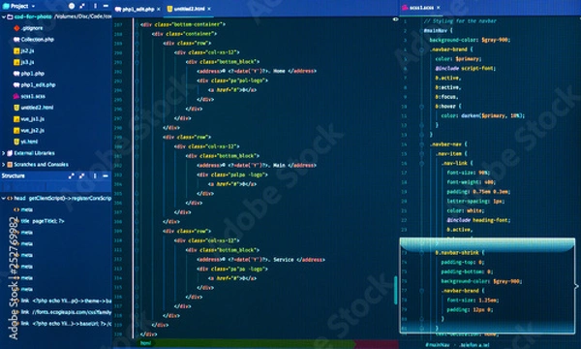Viewport: 581px width, 349px height.
Task: Collapse the head node in Structure
Action: (3, 199)
